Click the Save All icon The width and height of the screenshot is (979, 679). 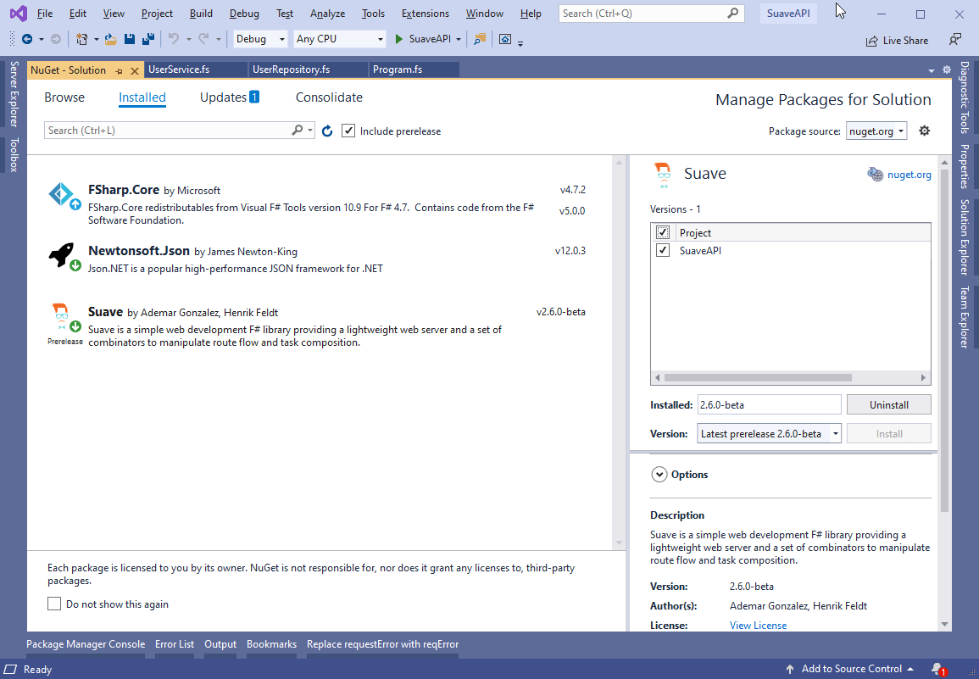click(x=148, y=39)
